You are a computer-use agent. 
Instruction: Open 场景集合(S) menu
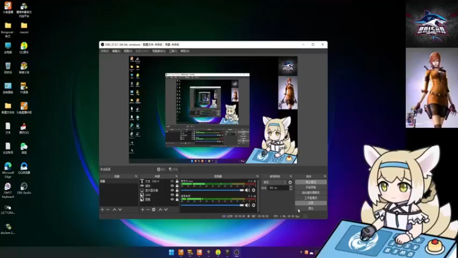pyautogui.click(x=159, y=51)
